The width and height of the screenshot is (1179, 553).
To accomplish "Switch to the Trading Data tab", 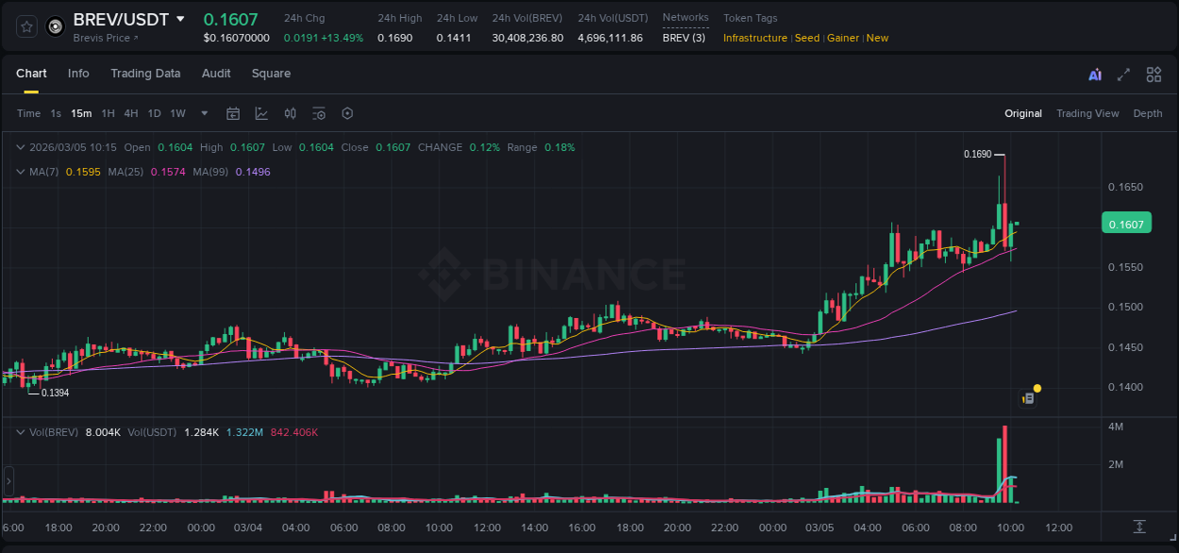I will (x=145, y=74).
